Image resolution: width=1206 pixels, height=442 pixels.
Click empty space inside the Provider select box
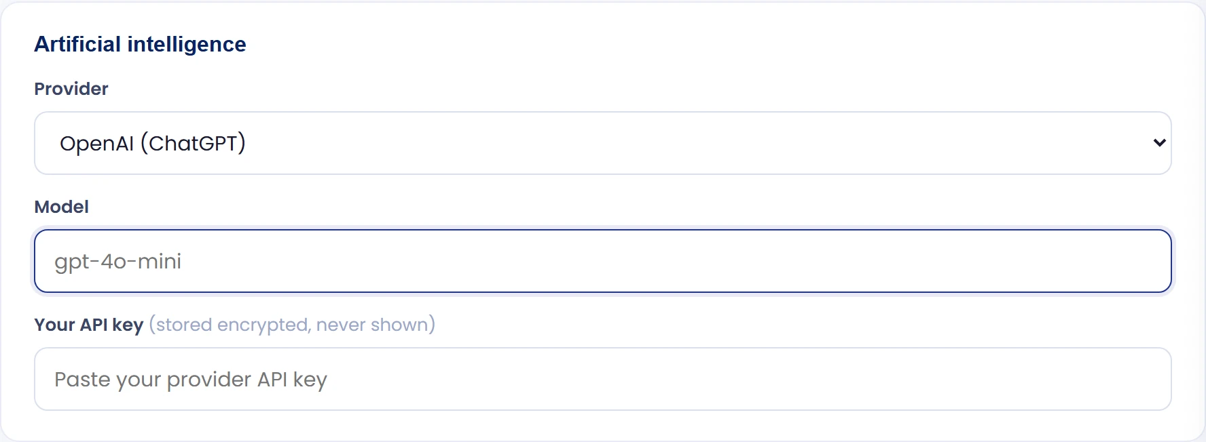click(679, 143)
